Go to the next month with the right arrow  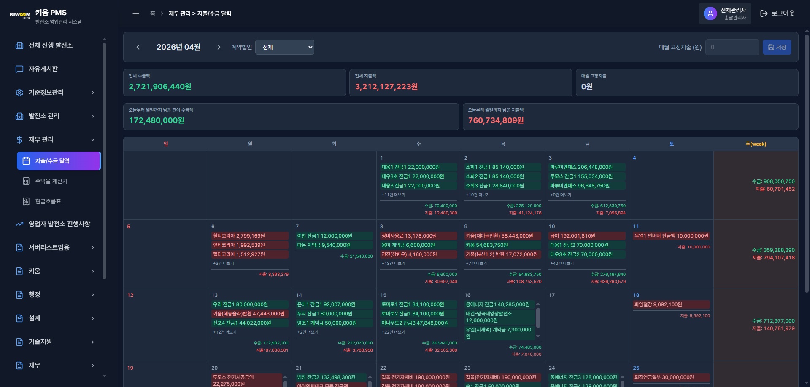pyautogui.click(x=219, y=47)
